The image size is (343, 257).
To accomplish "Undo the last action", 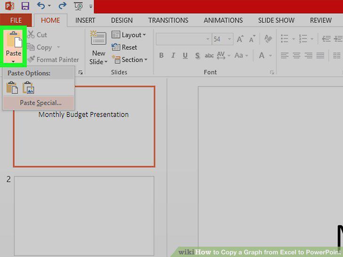I will [x=41, y=6].
